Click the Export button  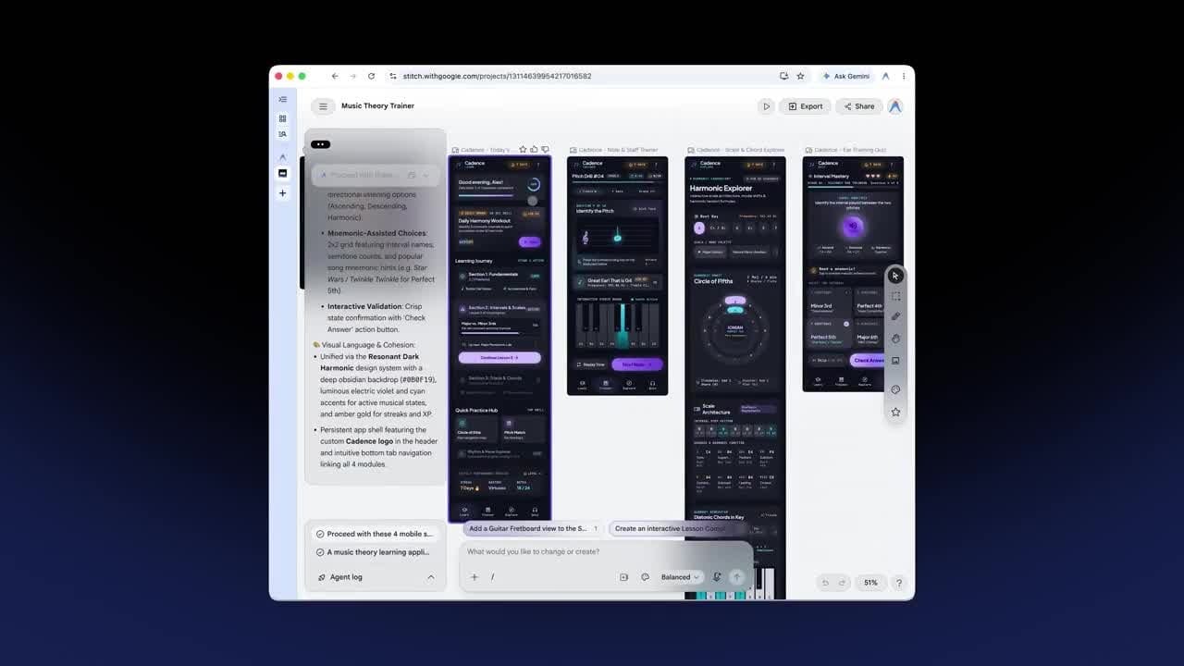tap(805, 106)
